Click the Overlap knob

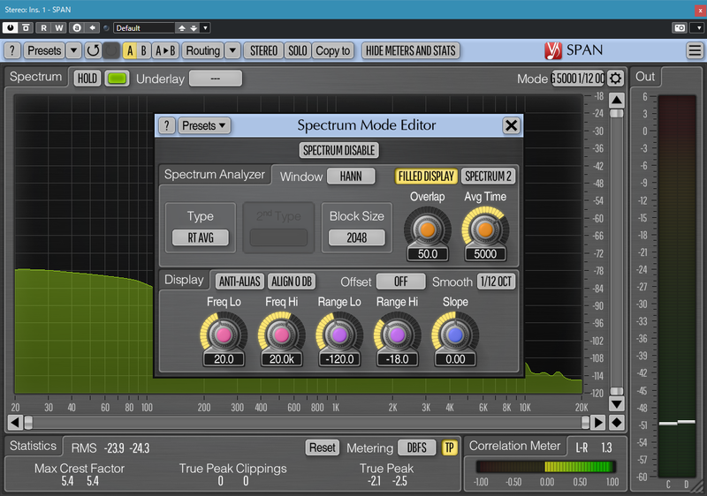pos(428,229)
